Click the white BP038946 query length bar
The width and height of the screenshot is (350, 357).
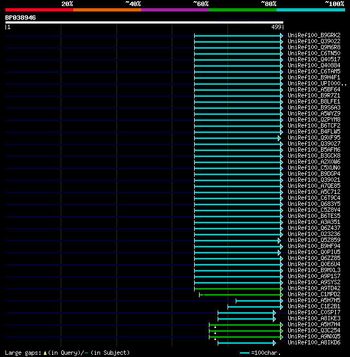(144, 22)
